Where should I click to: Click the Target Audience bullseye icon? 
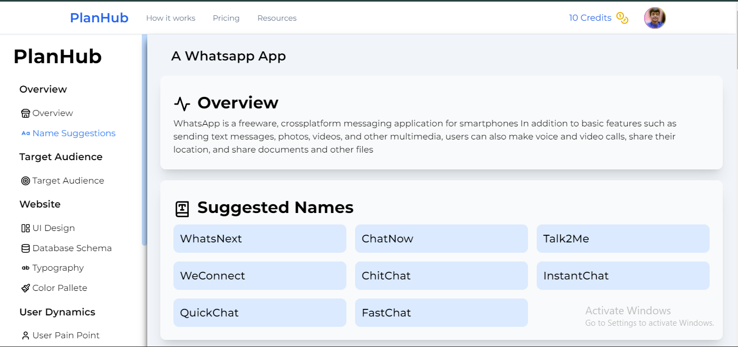click(x=26, y=181)
